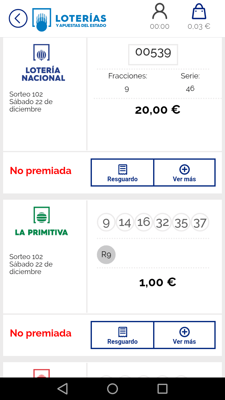
Task: Tap the grey R9 reintegro ball
Action: [x=106, y=255]
